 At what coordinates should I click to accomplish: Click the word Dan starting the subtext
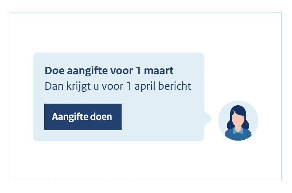[x=54, y=86]
